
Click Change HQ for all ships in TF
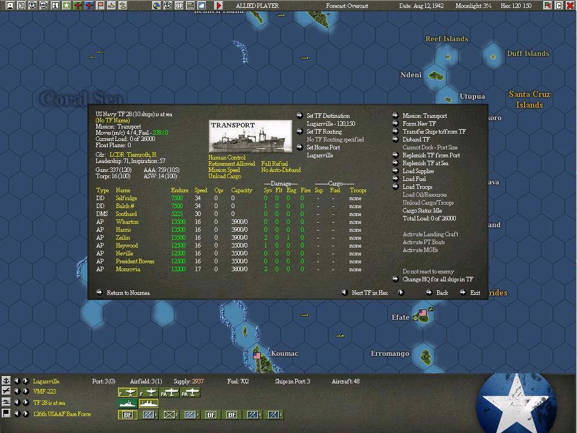[438, 280]
